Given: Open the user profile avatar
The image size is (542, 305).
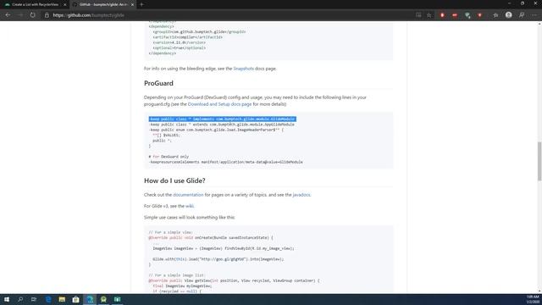Looking at the screenshot, I should [508, 15].
